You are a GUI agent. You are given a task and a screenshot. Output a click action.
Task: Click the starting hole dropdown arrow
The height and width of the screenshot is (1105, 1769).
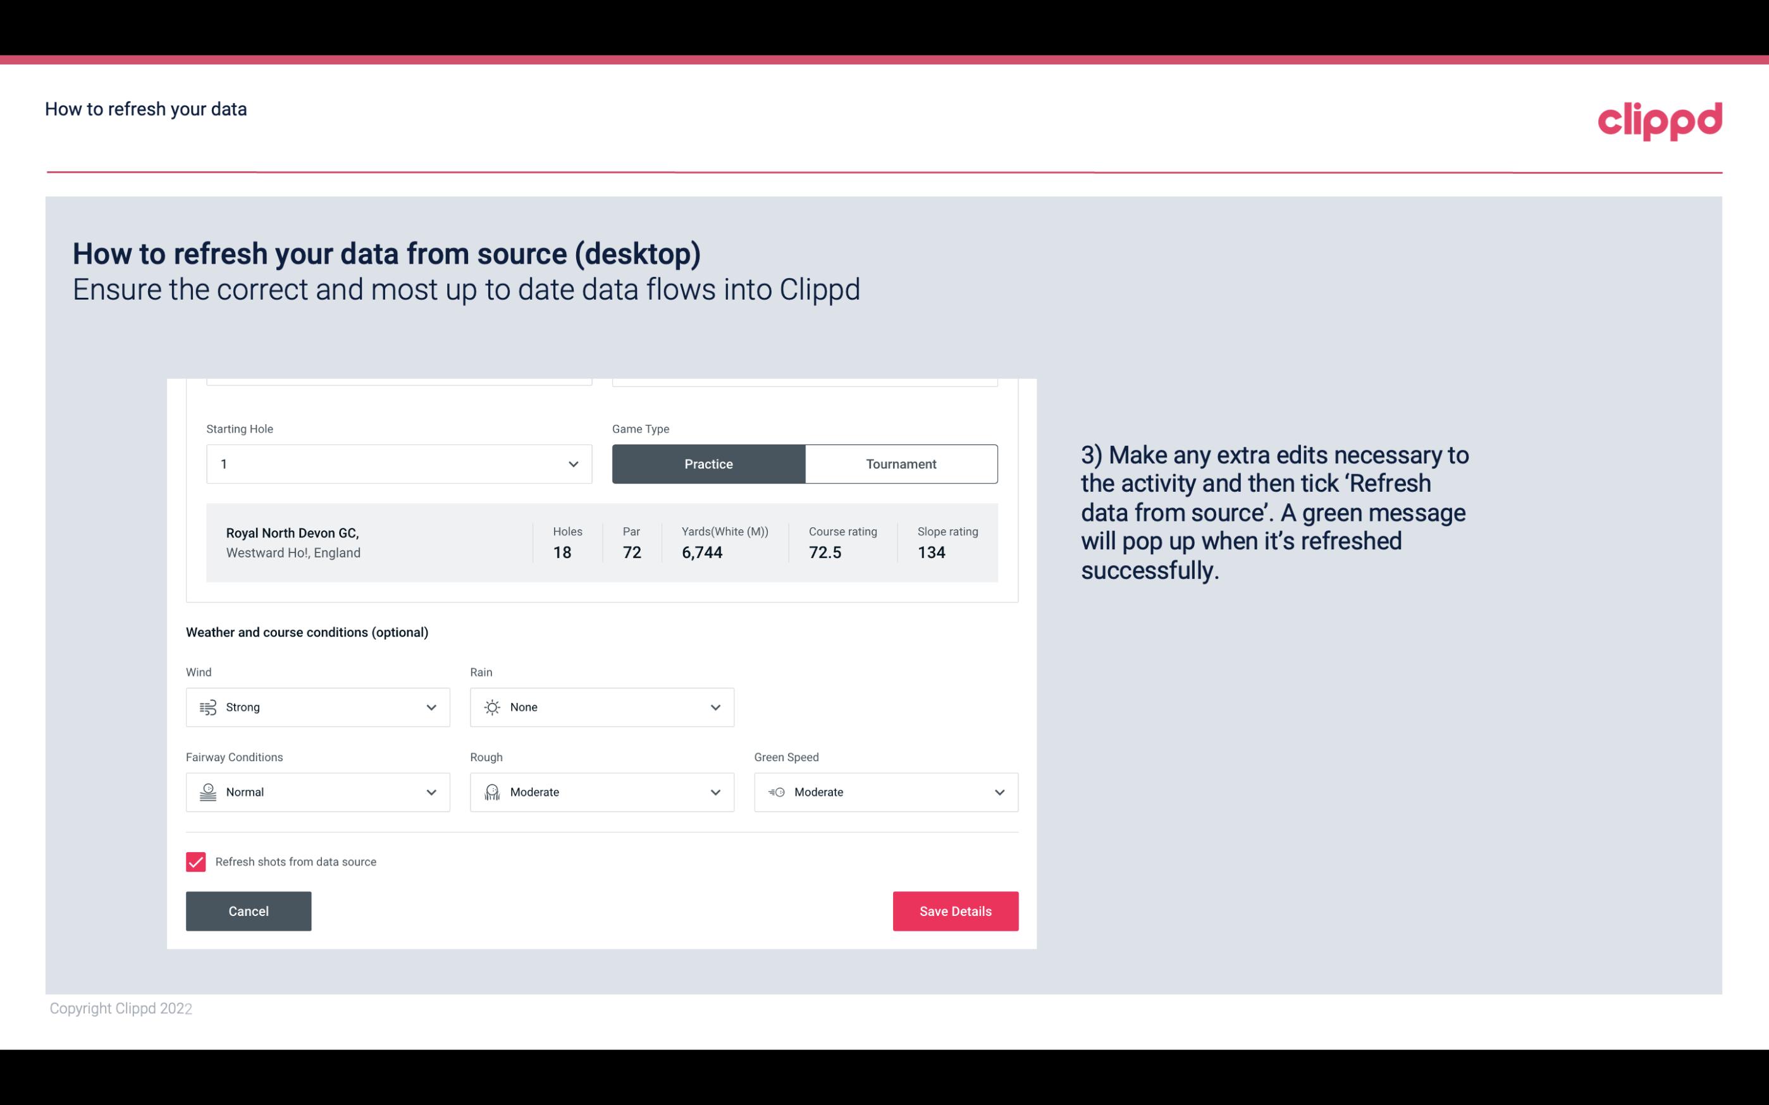pos(572,463)
